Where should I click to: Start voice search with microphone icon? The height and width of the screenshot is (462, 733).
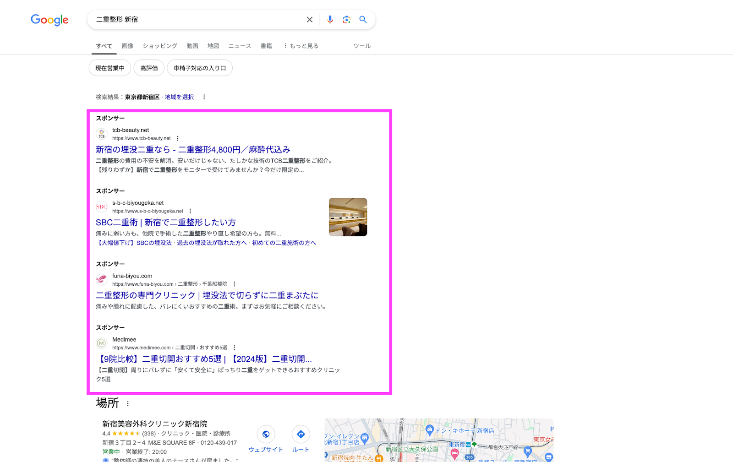tap(330, 20)
